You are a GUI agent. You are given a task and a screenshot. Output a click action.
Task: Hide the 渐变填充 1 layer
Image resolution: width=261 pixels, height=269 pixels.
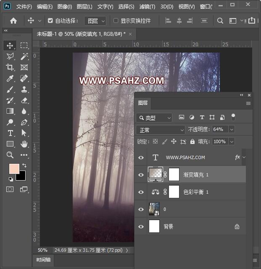[141, 175]
